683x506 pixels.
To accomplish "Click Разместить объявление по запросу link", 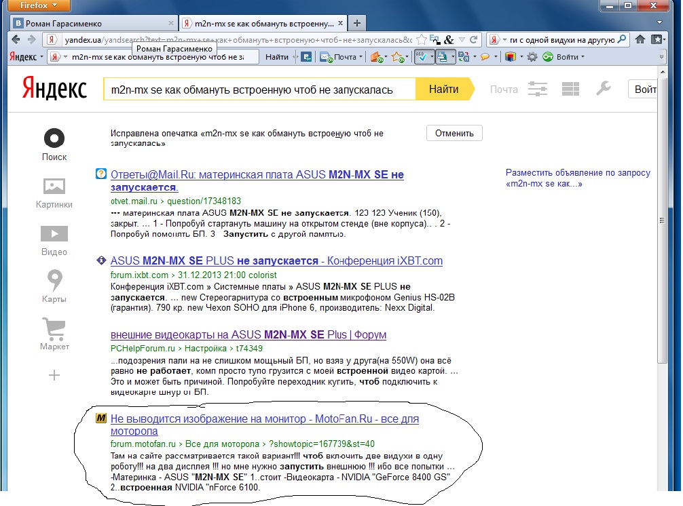I will click(x=578, y=178).
